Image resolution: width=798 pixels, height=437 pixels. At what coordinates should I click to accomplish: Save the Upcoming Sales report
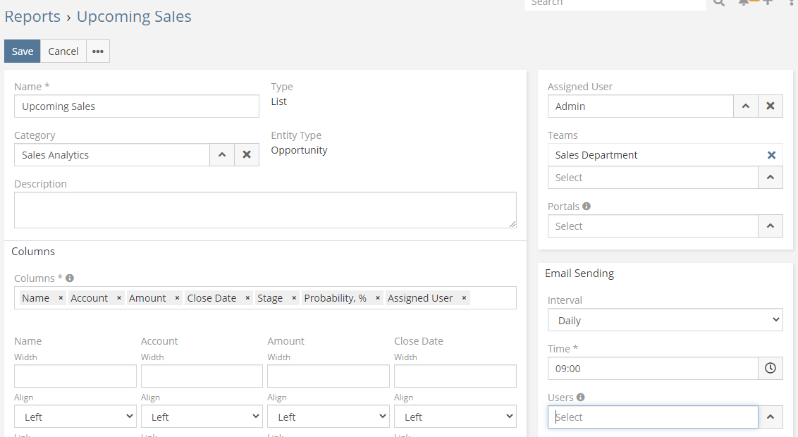tap(23, 51)
